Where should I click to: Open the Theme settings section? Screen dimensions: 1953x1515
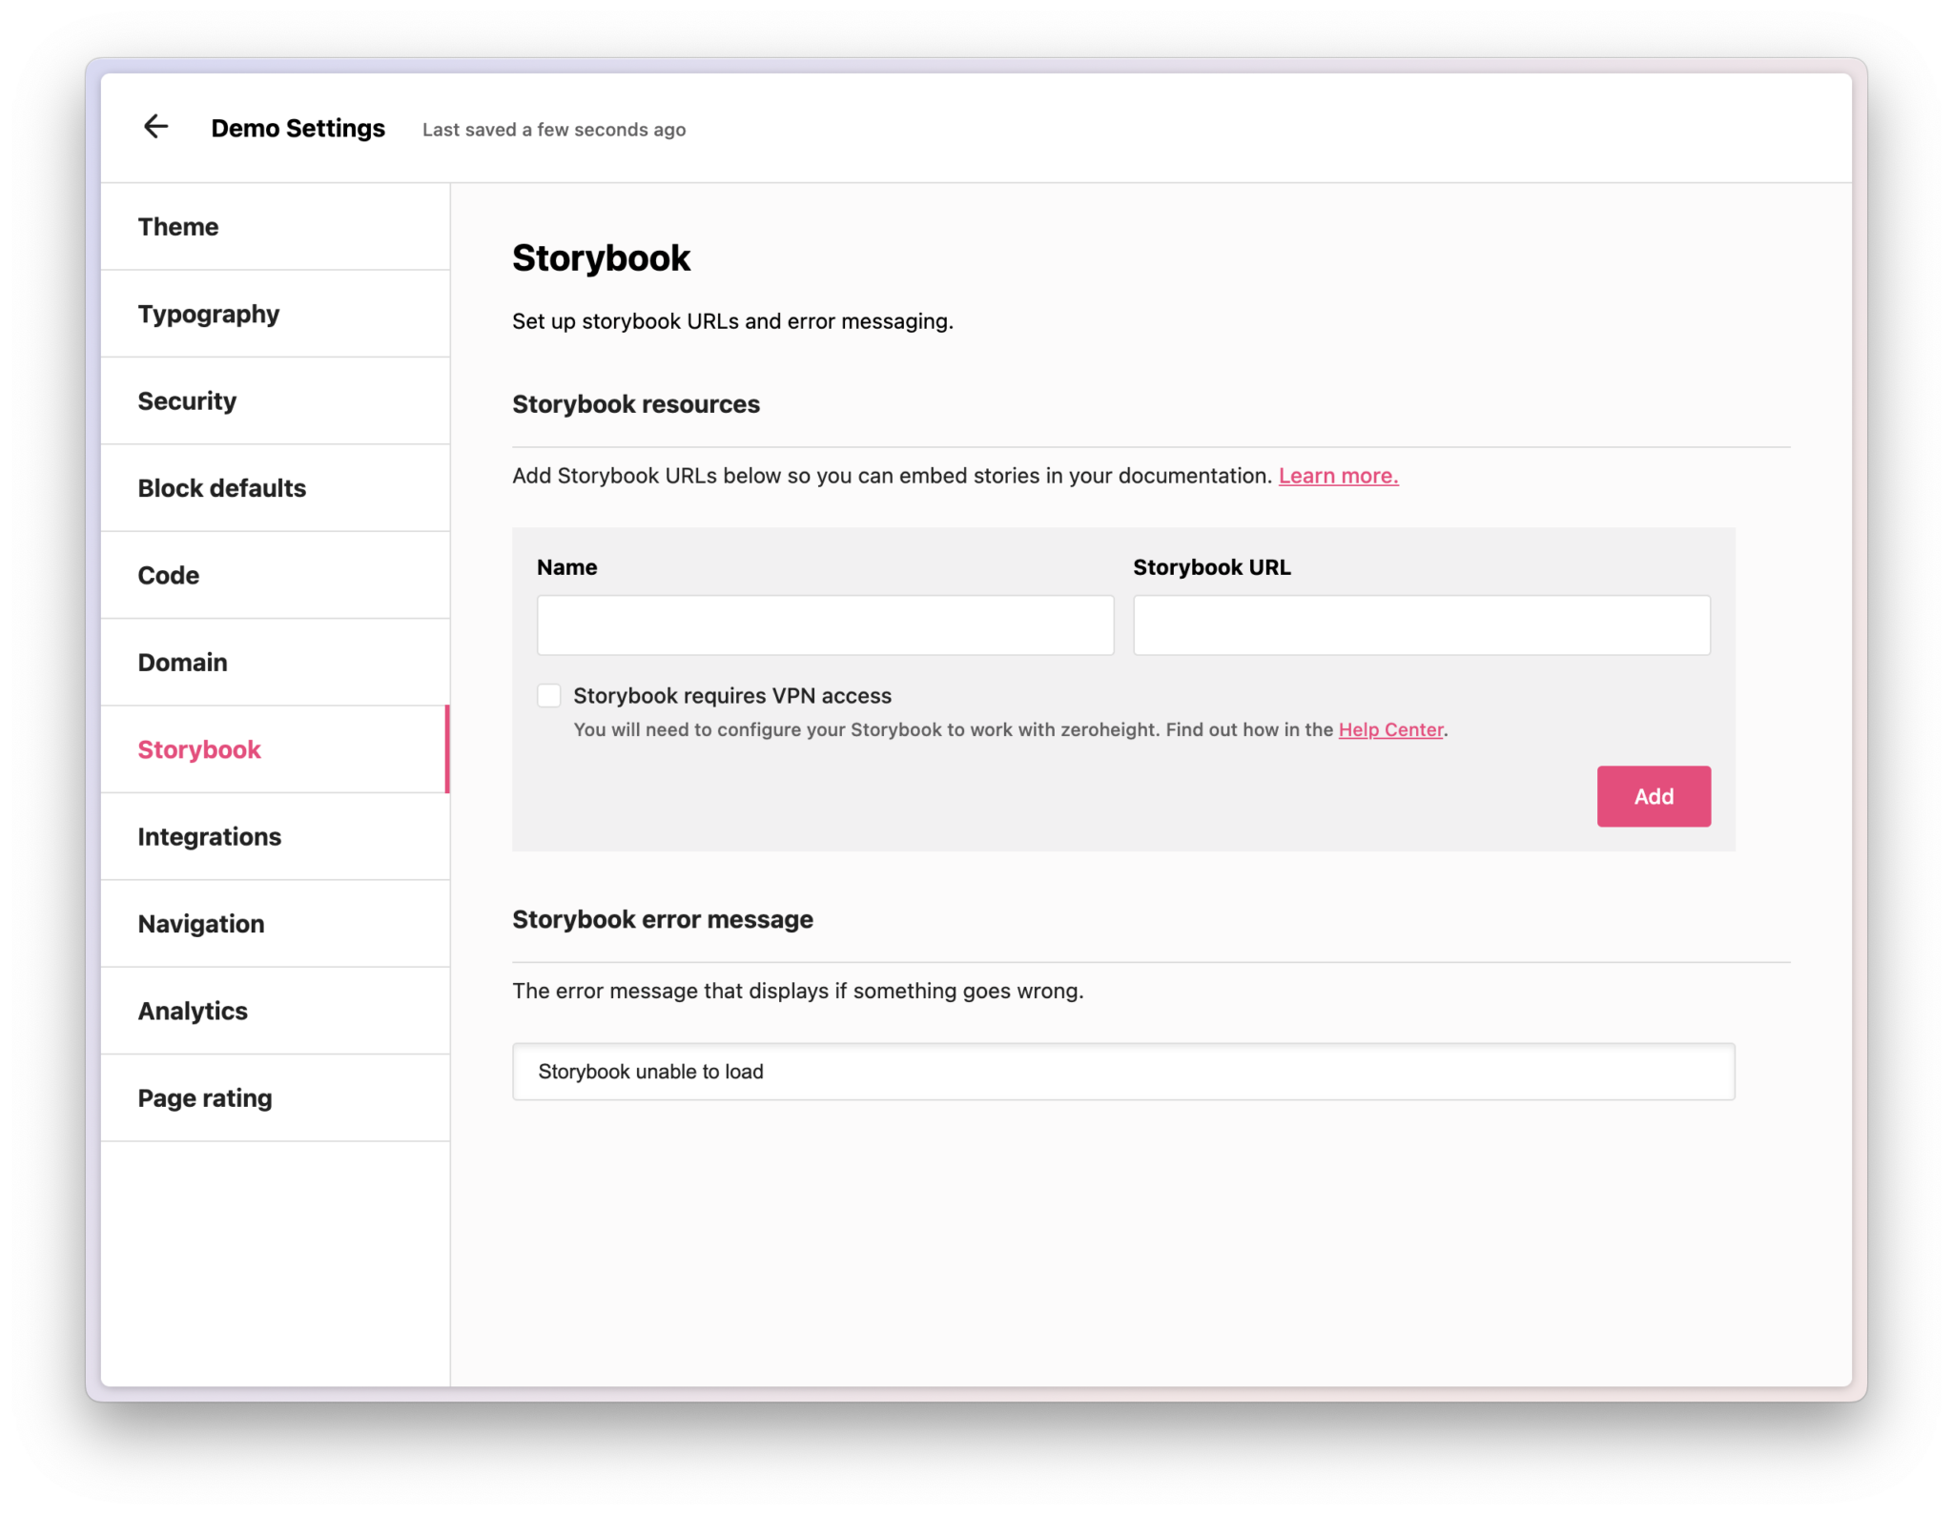click(275, 227)
